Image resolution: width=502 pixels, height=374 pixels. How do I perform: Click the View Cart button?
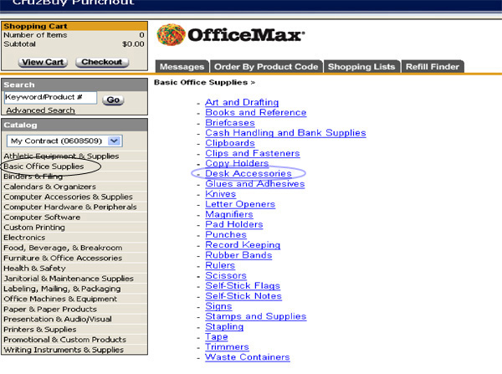click(x=43, y=62)
